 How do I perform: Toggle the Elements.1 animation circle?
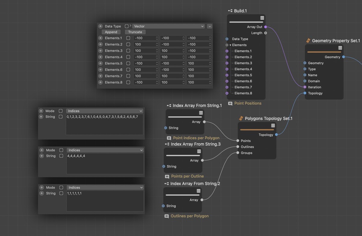(x=100, y=38)
